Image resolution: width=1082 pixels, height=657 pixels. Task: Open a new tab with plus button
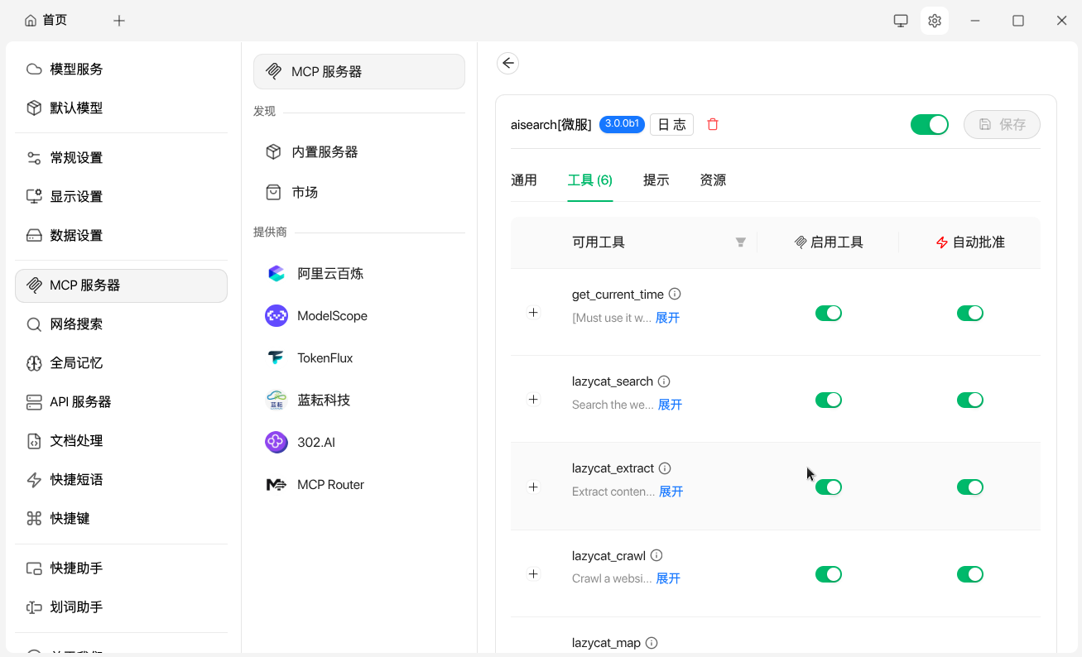(119, 21)
